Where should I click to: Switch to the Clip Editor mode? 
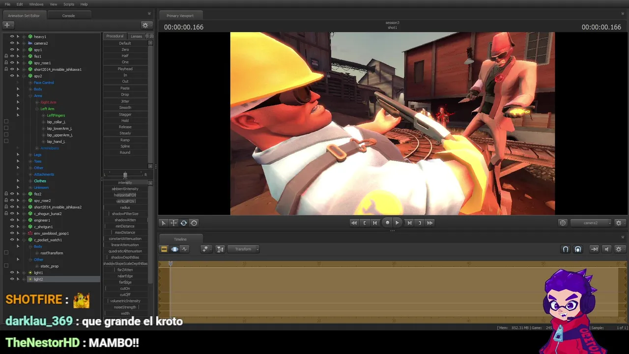point(164,249)
